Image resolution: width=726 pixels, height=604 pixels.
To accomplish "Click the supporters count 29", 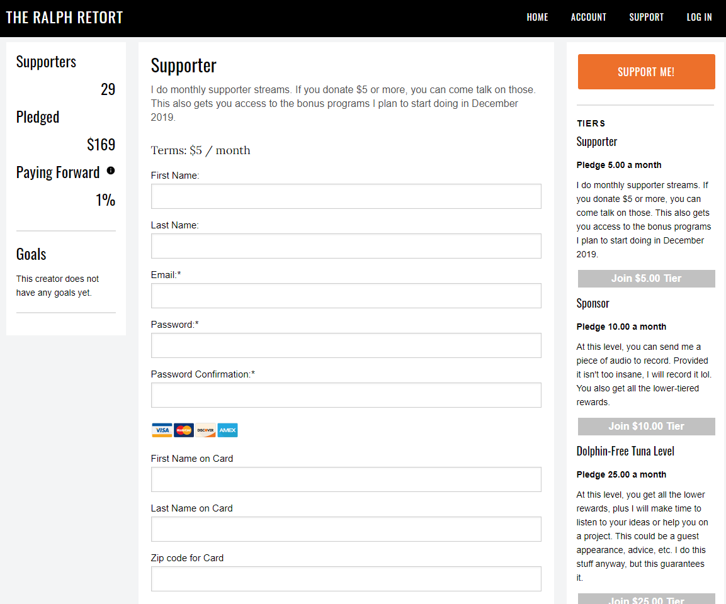I will pos(108,89).
